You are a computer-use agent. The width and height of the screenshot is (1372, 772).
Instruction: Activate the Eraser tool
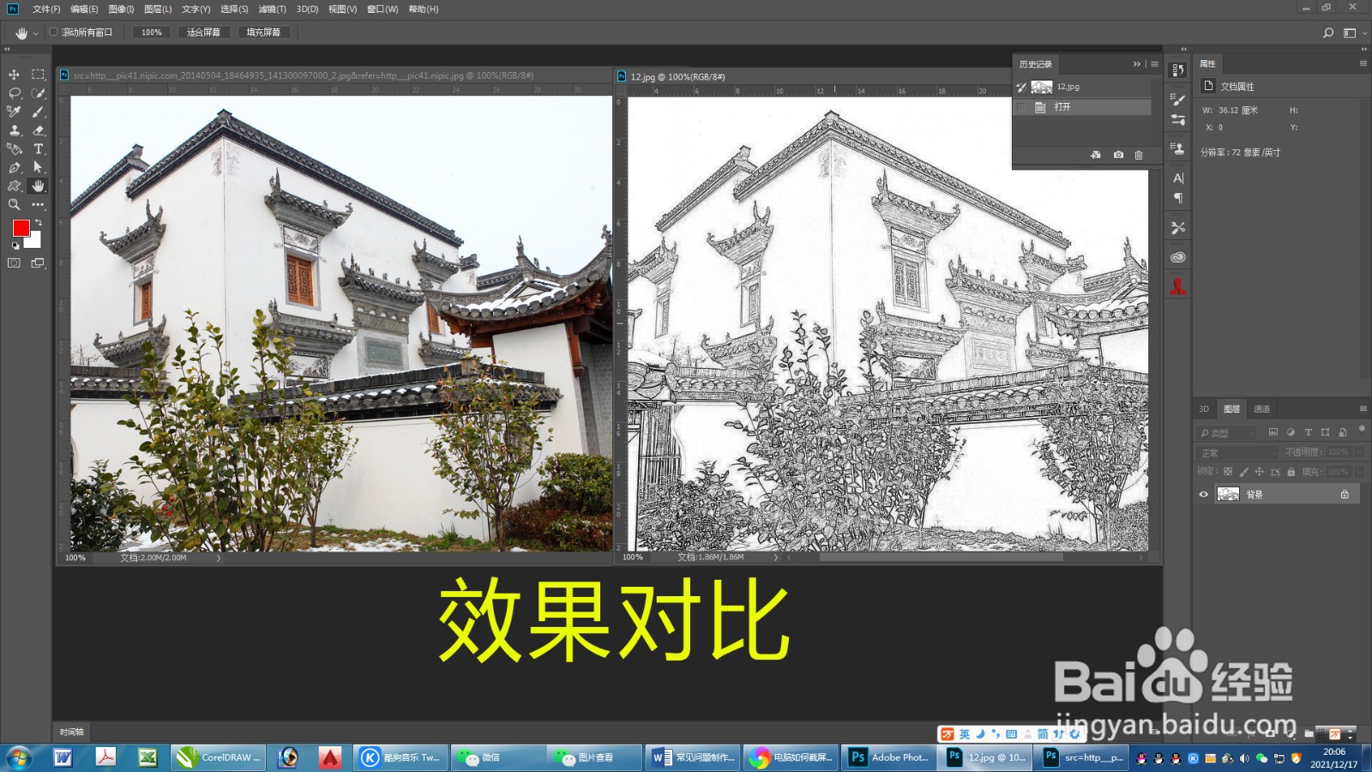(x=38, y=130)
